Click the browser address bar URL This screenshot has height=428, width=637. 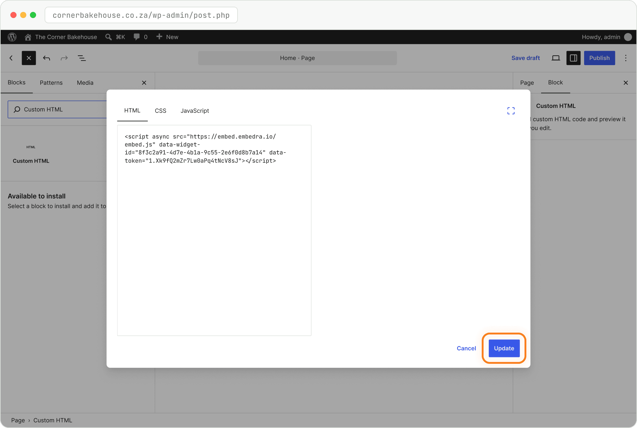point(141,15)
